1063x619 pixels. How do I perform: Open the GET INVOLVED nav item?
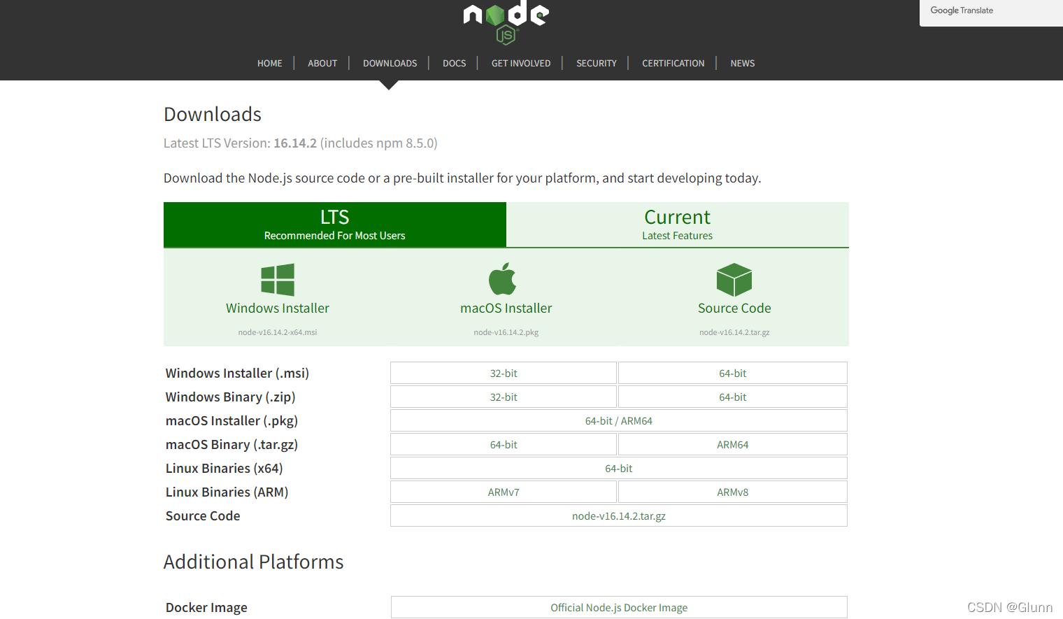click(x=521, y=63)
